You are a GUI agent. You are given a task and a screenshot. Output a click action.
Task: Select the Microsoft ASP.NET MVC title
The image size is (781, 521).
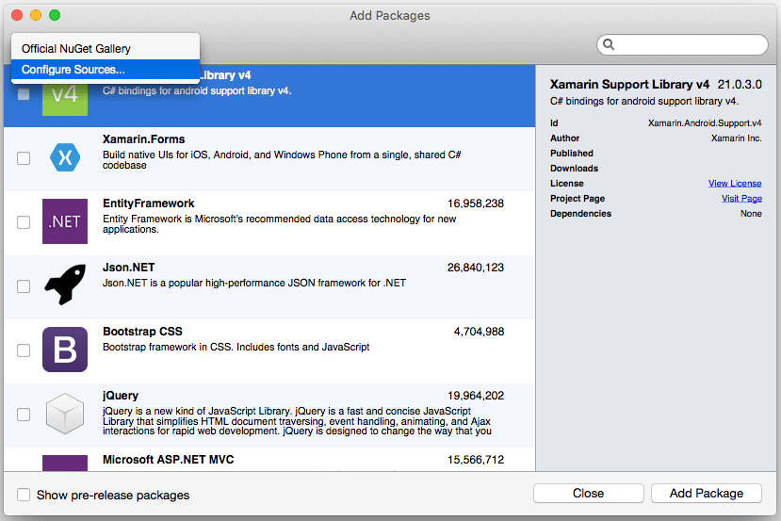(x=169, y=459)
